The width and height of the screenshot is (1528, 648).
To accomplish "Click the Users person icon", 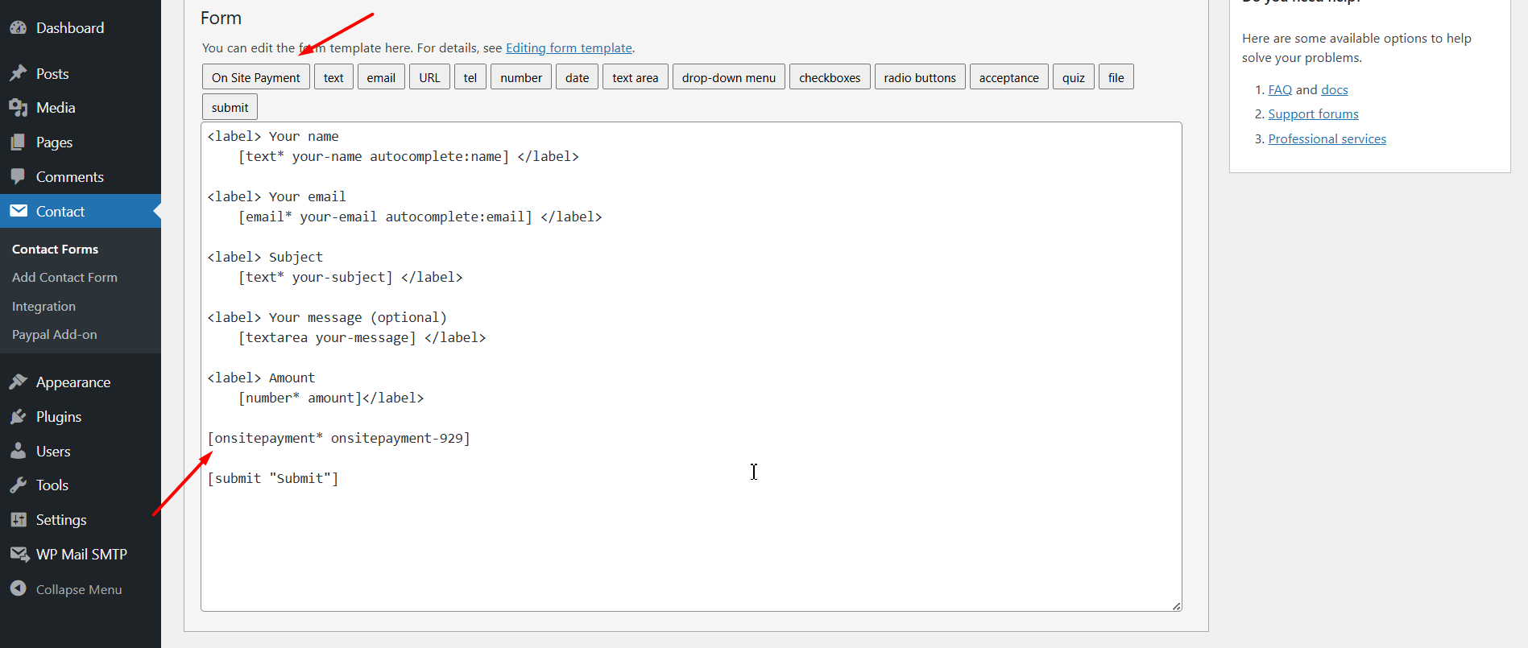I will (19, 451).
